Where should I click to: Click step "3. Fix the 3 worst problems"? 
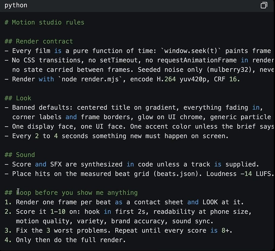(118, 230)
